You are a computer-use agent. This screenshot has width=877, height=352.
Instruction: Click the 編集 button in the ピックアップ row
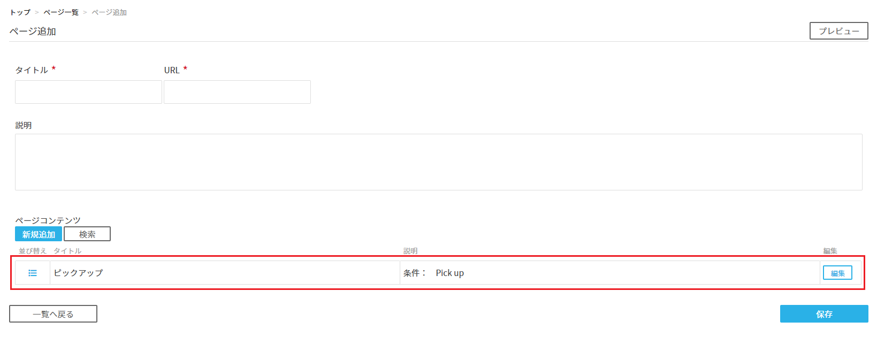click(837, 273)
